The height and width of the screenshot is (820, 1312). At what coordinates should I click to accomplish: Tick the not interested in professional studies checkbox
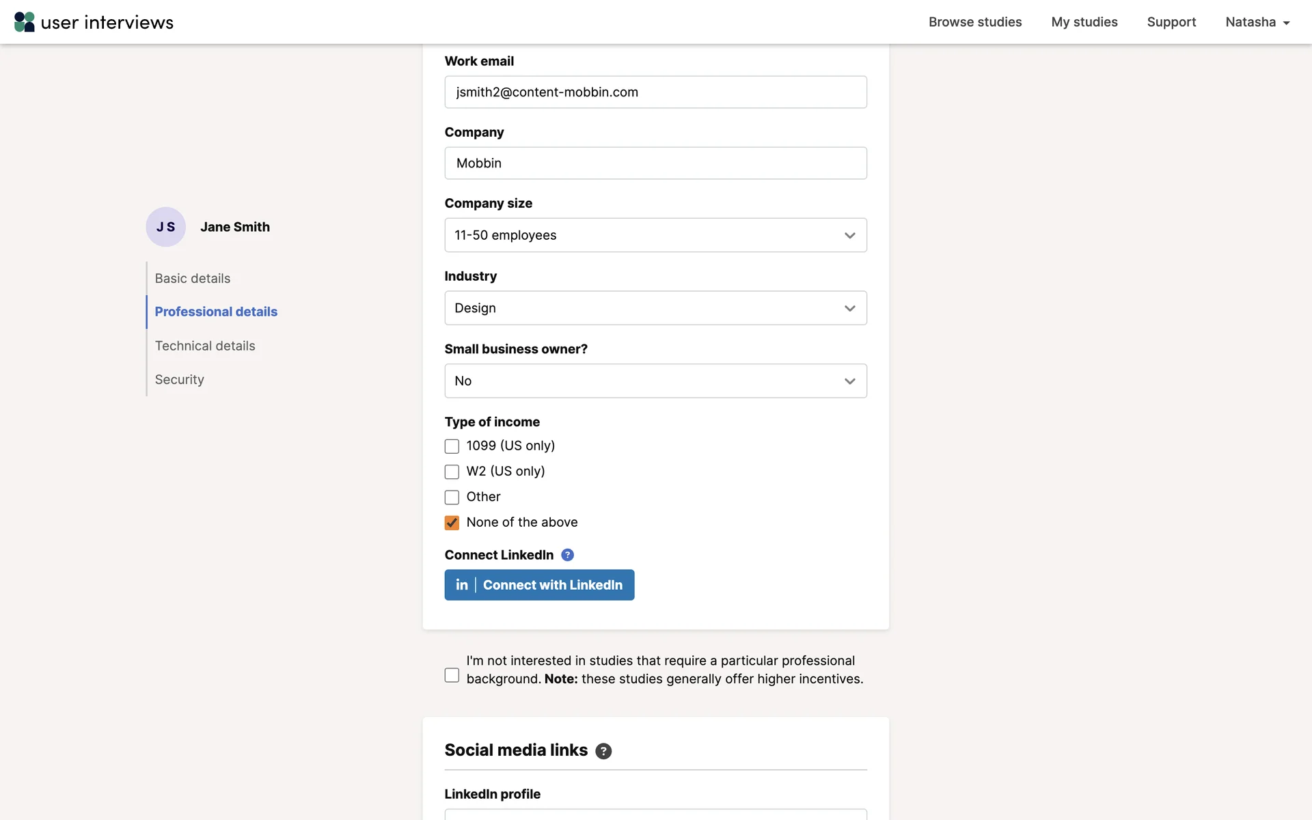point(452,675)
